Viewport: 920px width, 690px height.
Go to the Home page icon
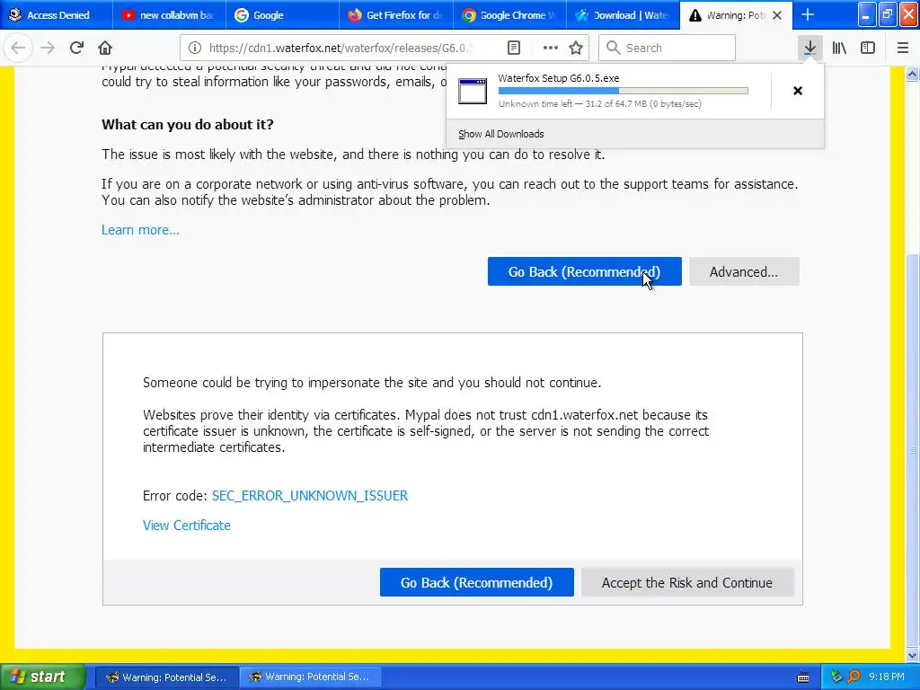click(x=105, y=48)
